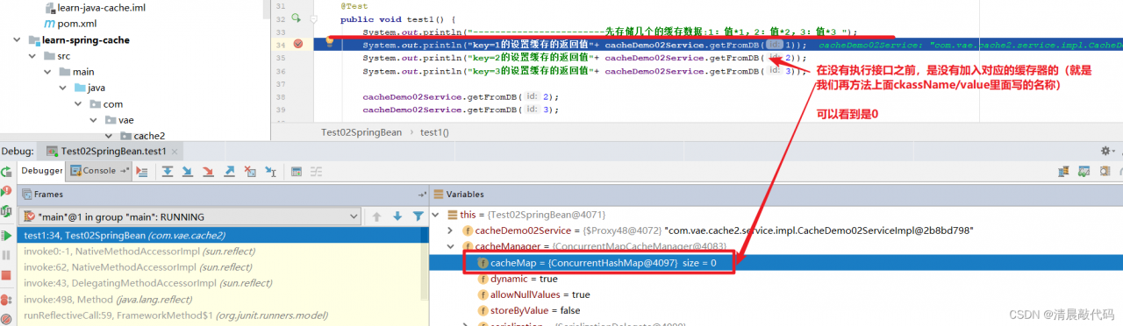Click code line 38 getFromDB call
Screen dimensions: 1123x326
click(461, 96)
